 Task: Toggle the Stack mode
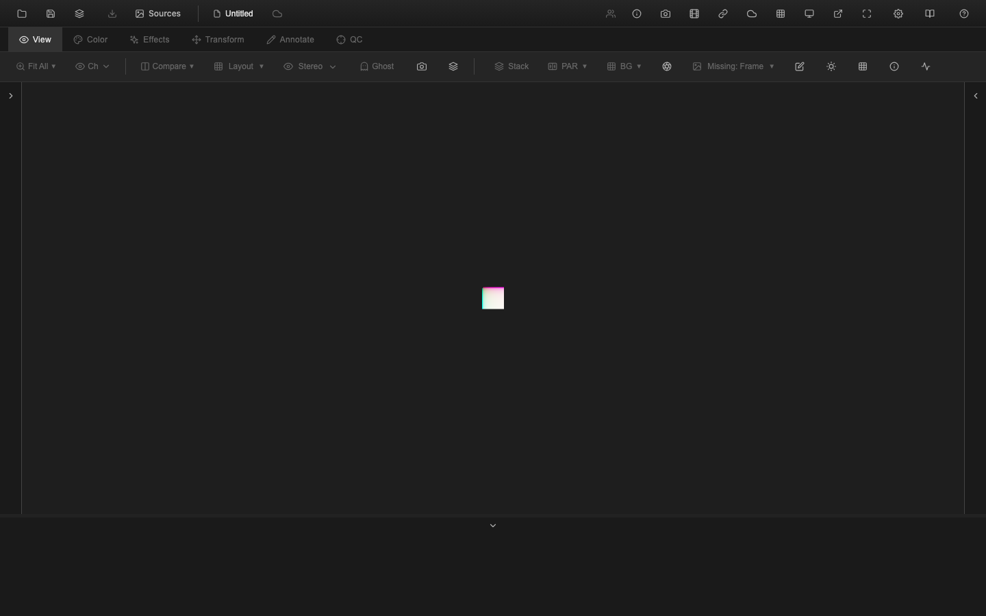(511, 66)
